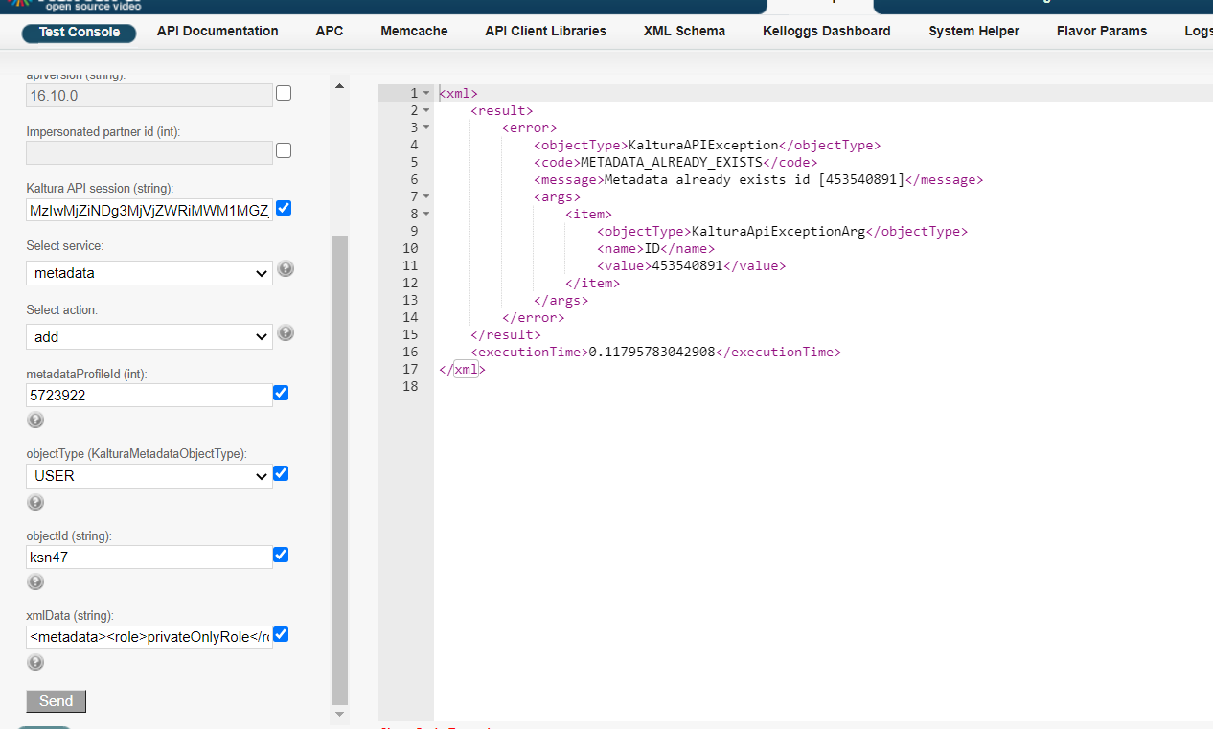Click line number 18 in gutter
The image size is (1213, 729).
(411, 386)
